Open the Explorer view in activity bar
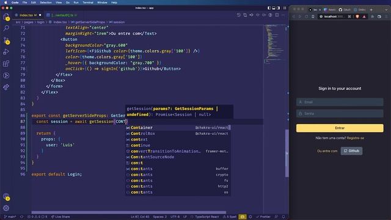This screenshot has height=220, width=391. pos(6,16)
